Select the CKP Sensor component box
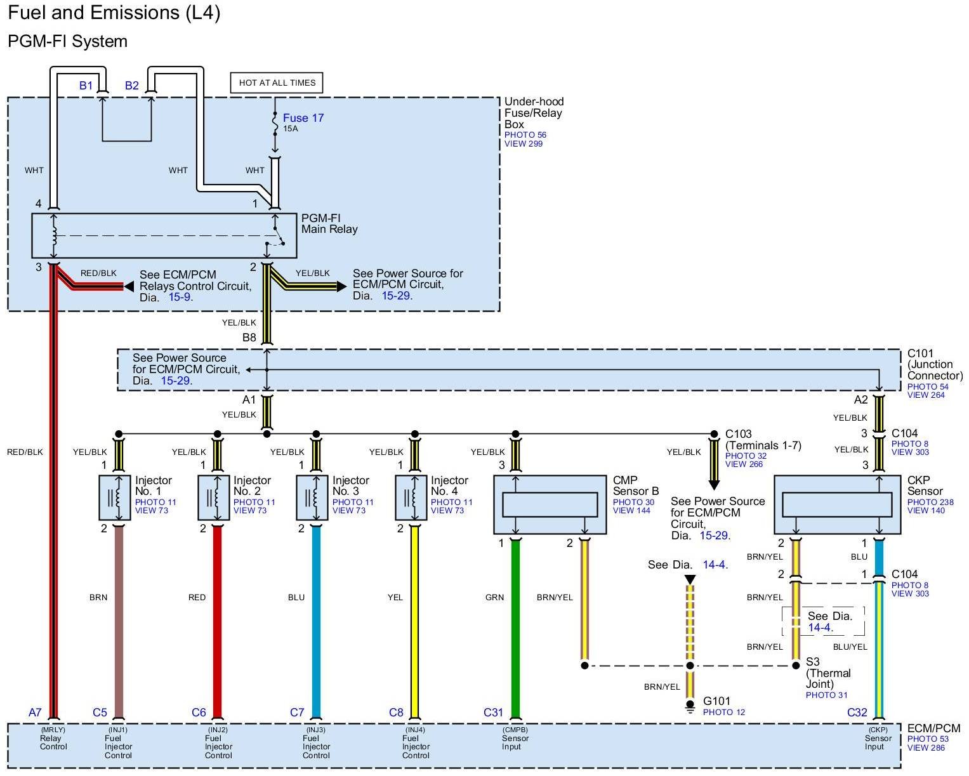969x776 pixels. click(x=836, y=504)
